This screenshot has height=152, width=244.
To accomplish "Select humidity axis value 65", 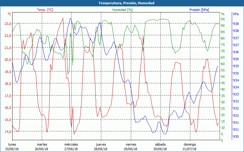I will [223, 57].
